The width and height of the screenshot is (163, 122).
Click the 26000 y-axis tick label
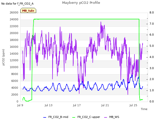pyautogui.click(x=14, y=12)
